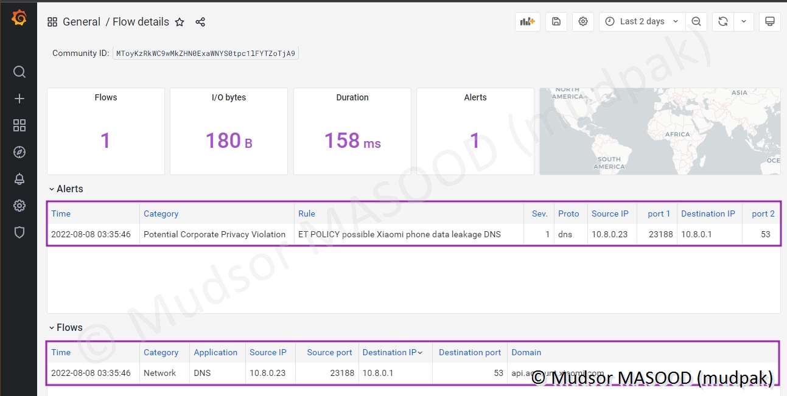The width and height of the screenshot is (787, 396).
Task: Open the Dashboards grid icon in sidebar
Action: [x=19, y=125]
